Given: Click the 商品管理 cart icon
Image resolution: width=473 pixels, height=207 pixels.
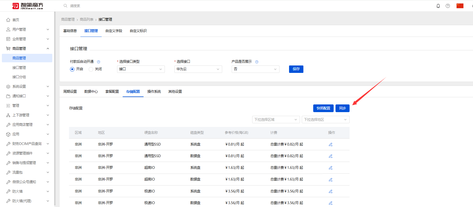Looking at the screenshot, I should 8,49.
